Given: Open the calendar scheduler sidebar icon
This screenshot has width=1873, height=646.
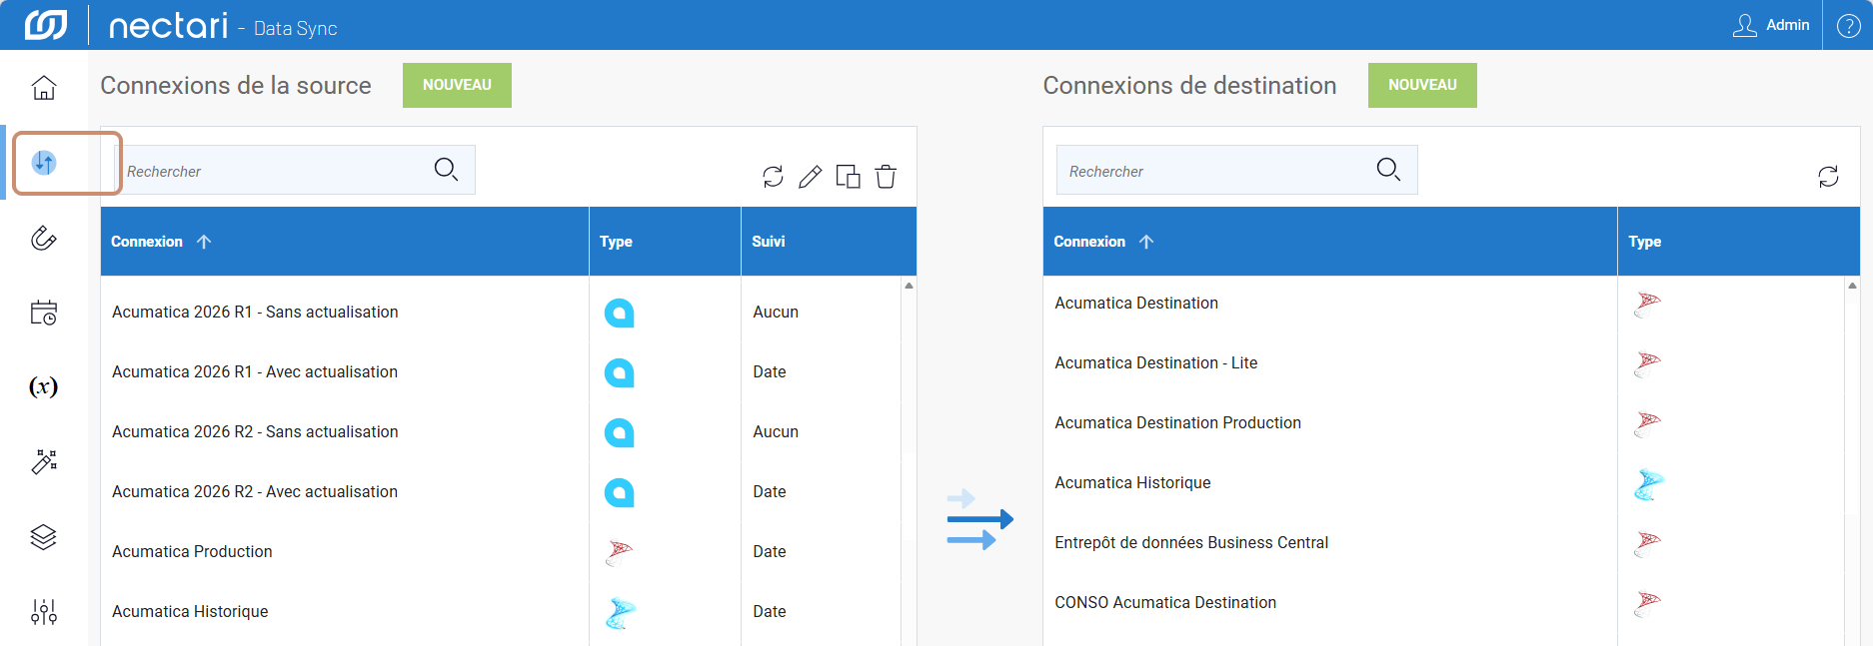Looking at the screenshot, I should 44,313.
